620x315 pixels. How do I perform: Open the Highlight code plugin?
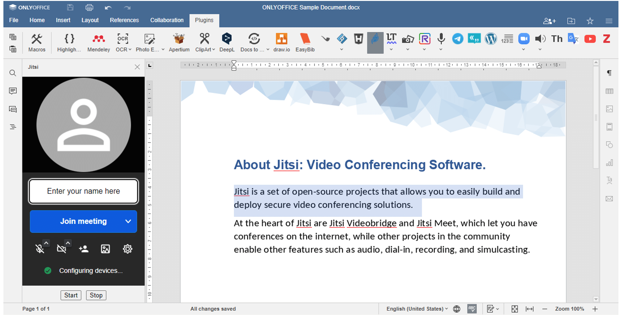point(69,42)
